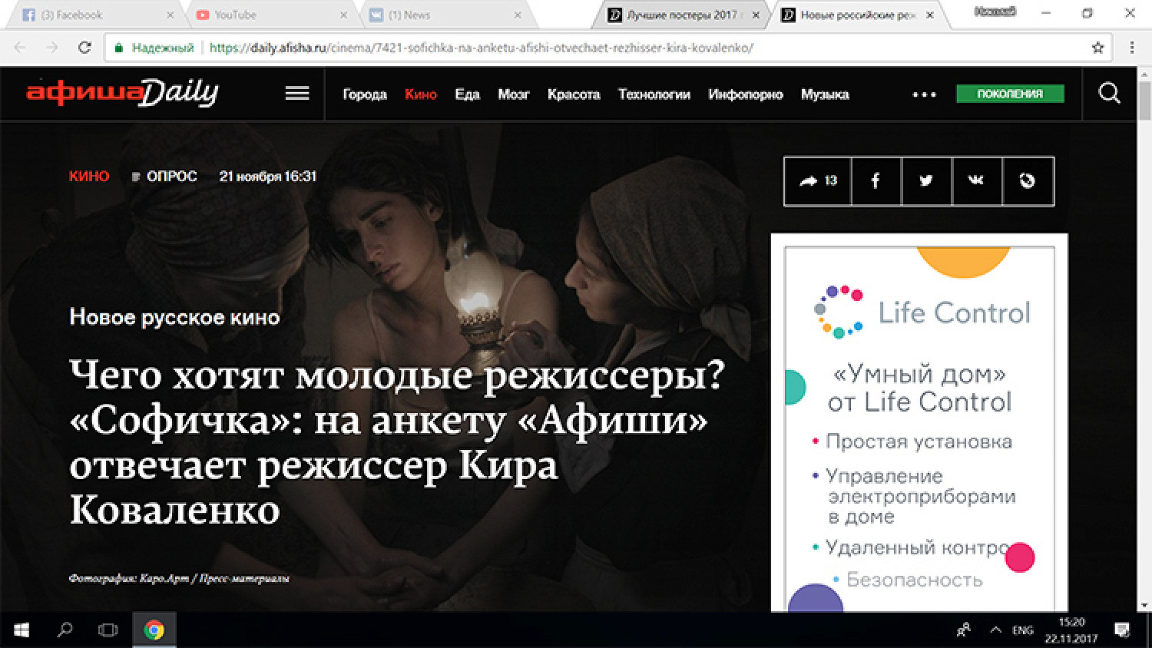Open the Action Center notifications icon
This screenshot has width=1152, height=648.
[x=1123, y=630]
